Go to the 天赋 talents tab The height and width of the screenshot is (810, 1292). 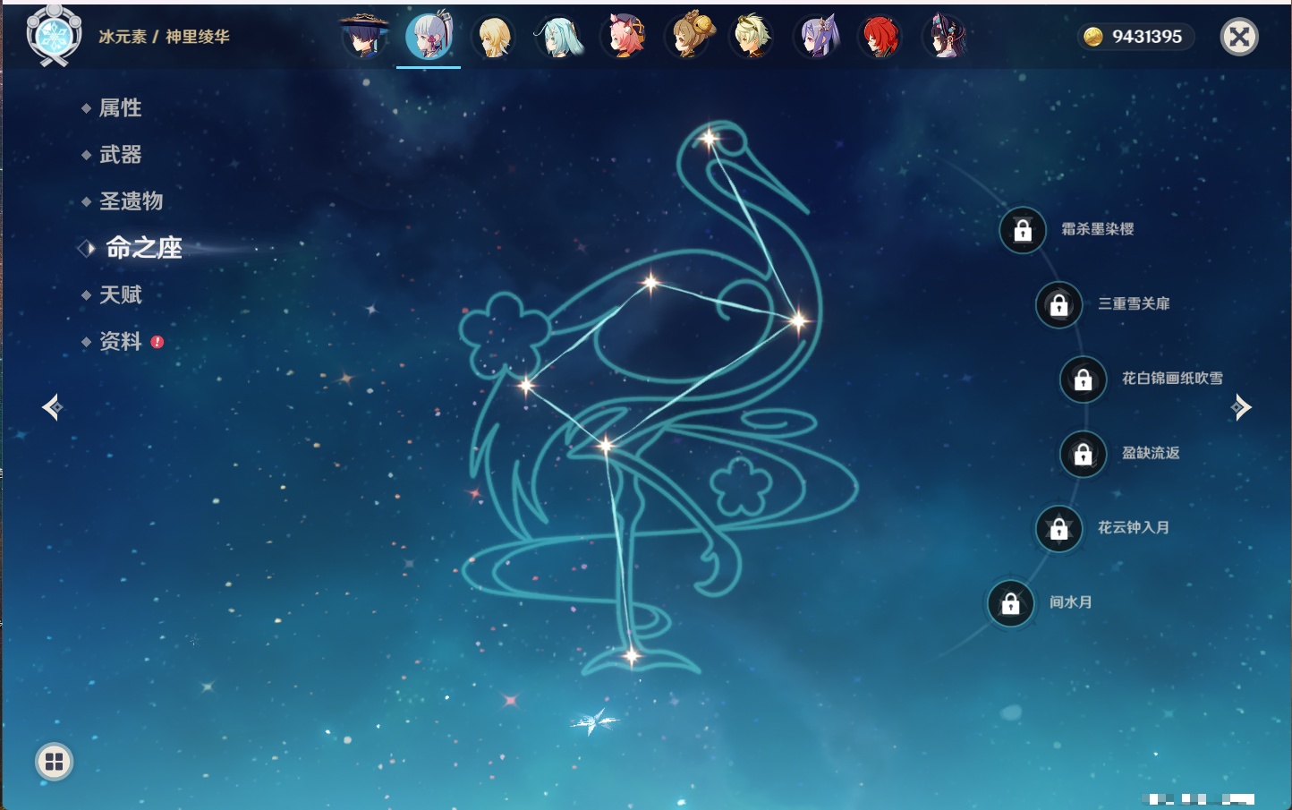pos(120,294)
